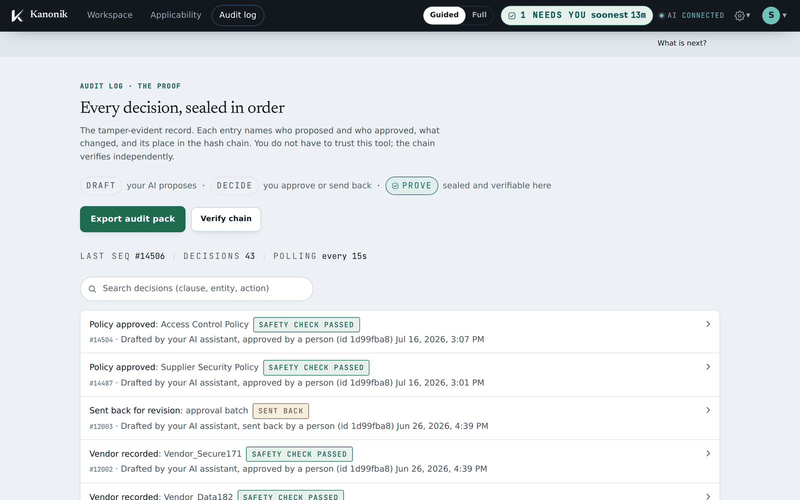The image size is (800, 500).
Task: Click the SENT BACK badge
Action: point(281,411)
